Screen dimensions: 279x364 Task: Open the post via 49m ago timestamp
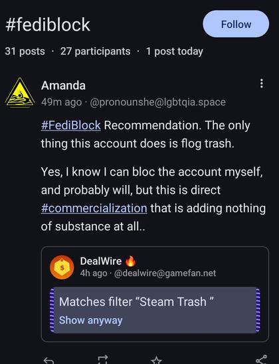[61, 102]
